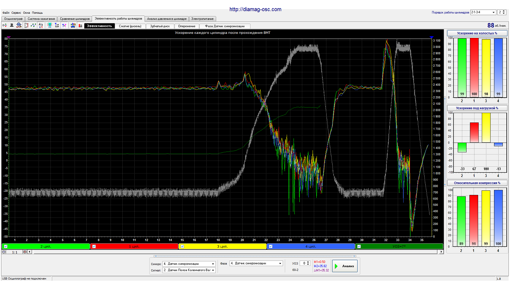Click the USB Осциллограф не подключен status text

pyautogui.click(x=24, y=279)
